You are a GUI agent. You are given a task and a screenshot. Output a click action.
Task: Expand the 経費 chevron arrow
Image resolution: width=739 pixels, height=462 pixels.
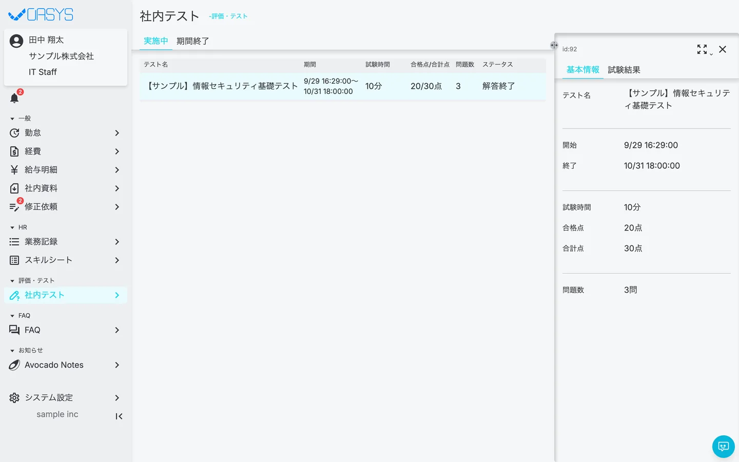coord(117,151)
